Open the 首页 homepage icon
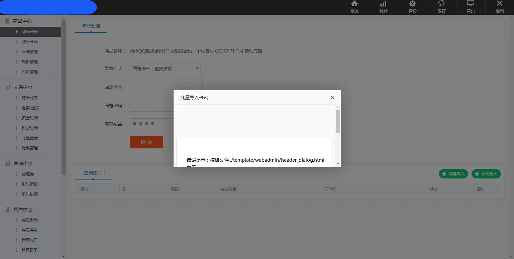 (x=470, y=7)
